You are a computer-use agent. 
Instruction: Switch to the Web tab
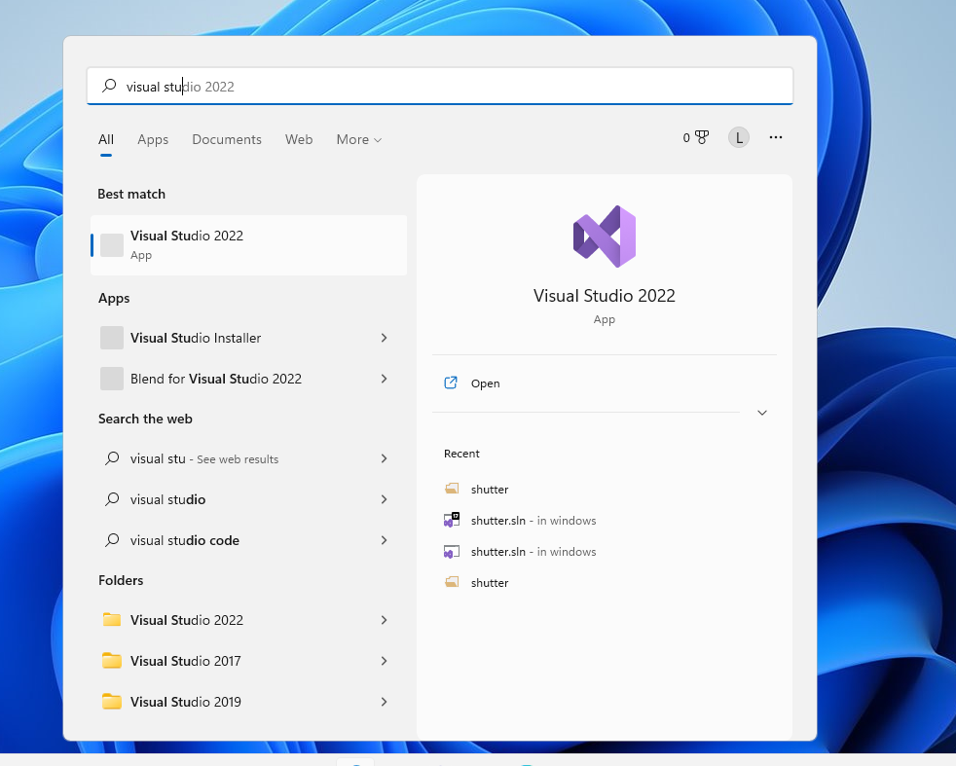299,139
